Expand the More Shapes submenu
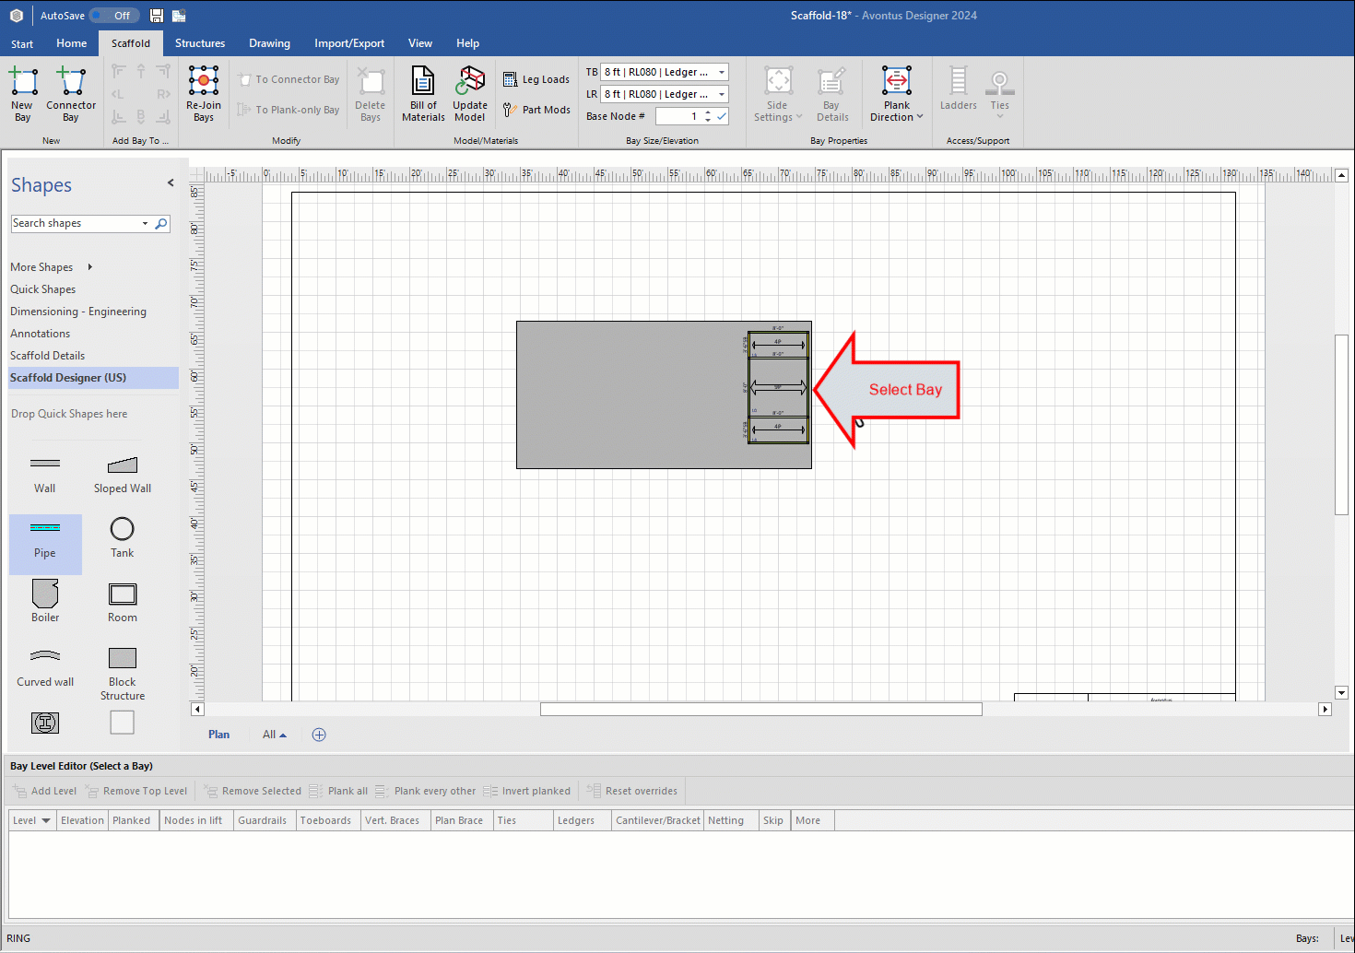This screenshot has height=953, width=1355. 89,267
